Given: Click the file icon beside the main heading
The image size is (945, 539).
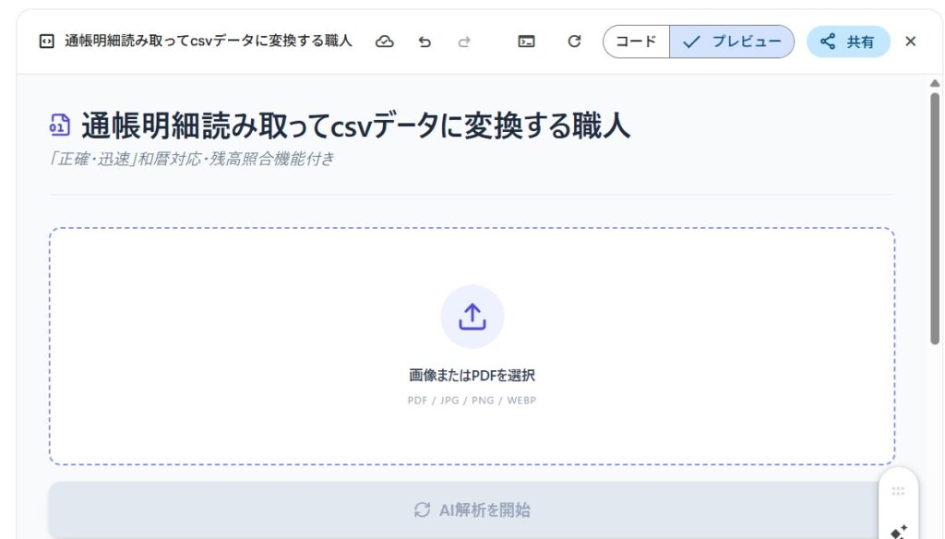Looking at the screenshot, I should [60, 126].
